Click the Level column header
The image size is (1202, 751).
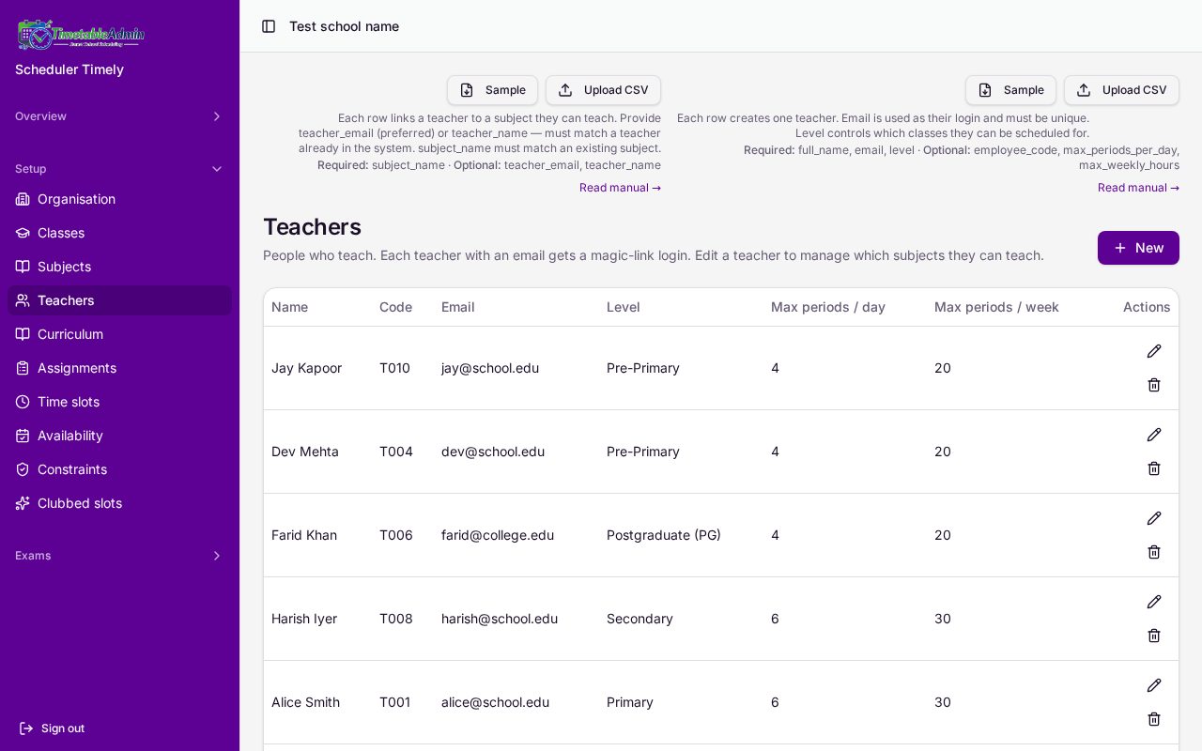point(623,307)
